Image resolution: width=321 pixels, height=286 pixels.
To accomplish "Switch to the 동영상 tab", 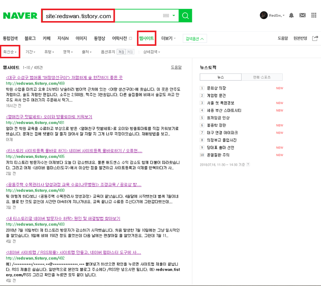I will tap(100, 38).
